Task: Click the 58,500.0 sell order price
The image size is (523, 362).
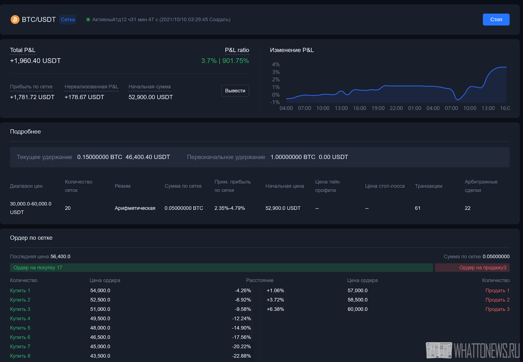Action: (358, 300)
